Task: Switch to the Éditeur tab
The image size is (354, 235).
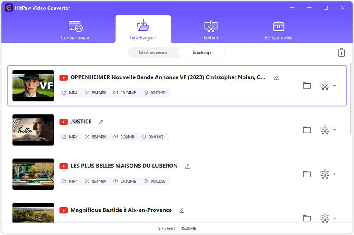Action: (x=211, y=30)
